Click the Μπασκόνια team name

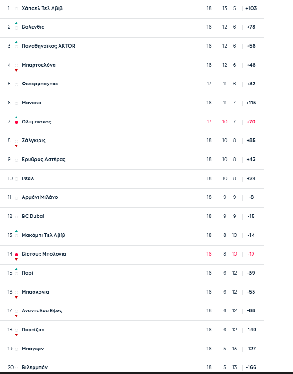click(x=35, y=292)
